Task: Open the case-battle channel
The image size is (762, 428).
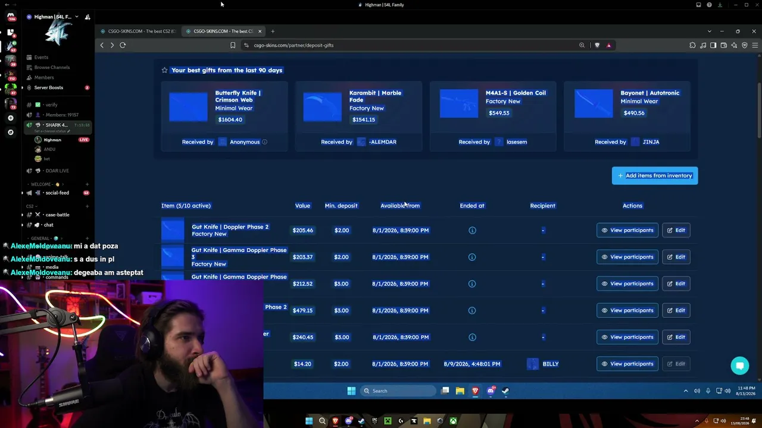Action: (57, 215)
